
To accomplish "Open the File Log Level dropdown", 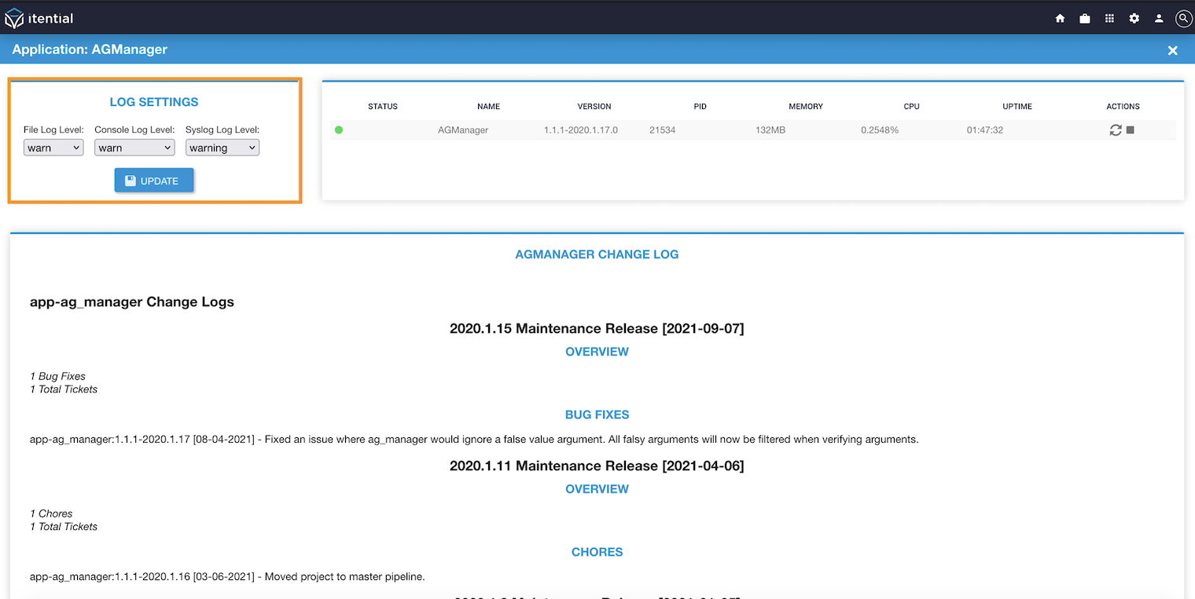I will [53, 148].
